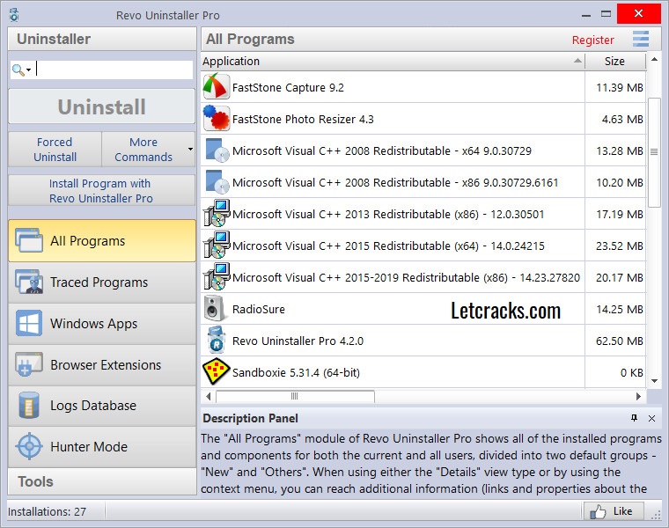This screenshot has height=528, width=669.
Task: Click the All Programs sidebar icon
Action: pyautogui.click(x=29, y=240)
